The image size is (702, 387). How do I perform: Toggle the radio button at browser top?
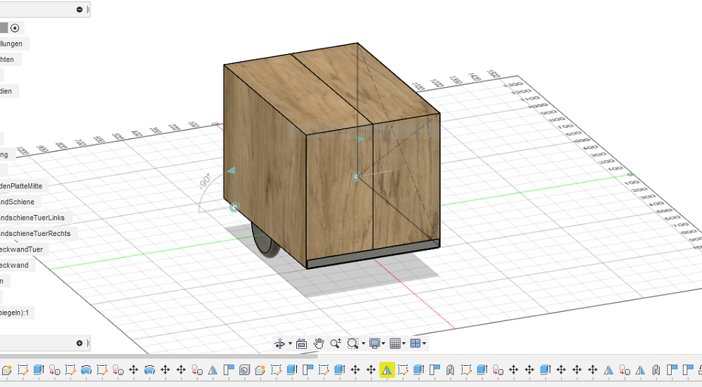(x=15, y=28)
